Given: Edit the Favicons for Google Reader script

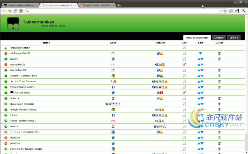Looking at the screenshot, I should [x=184, y=149].
